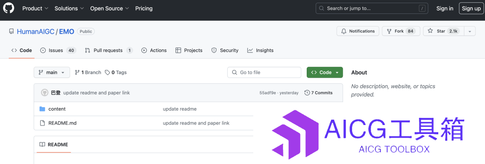Expand the star lists dropdown arrow
The image size is (485, 164).
(470, 31)
